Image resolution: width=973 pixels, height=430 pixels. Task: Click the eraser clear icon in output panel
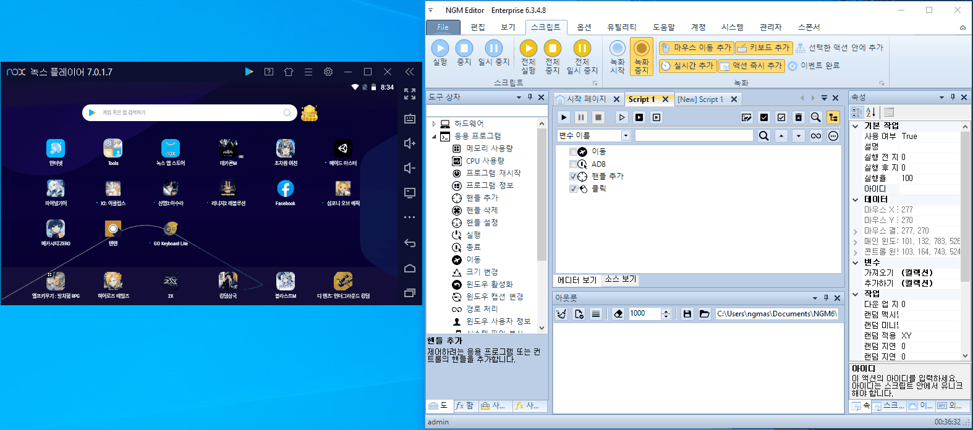618,314
